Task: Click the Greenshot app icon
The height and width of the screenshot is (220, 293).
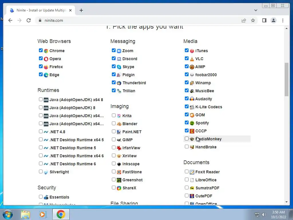Action: pos(119,180)
